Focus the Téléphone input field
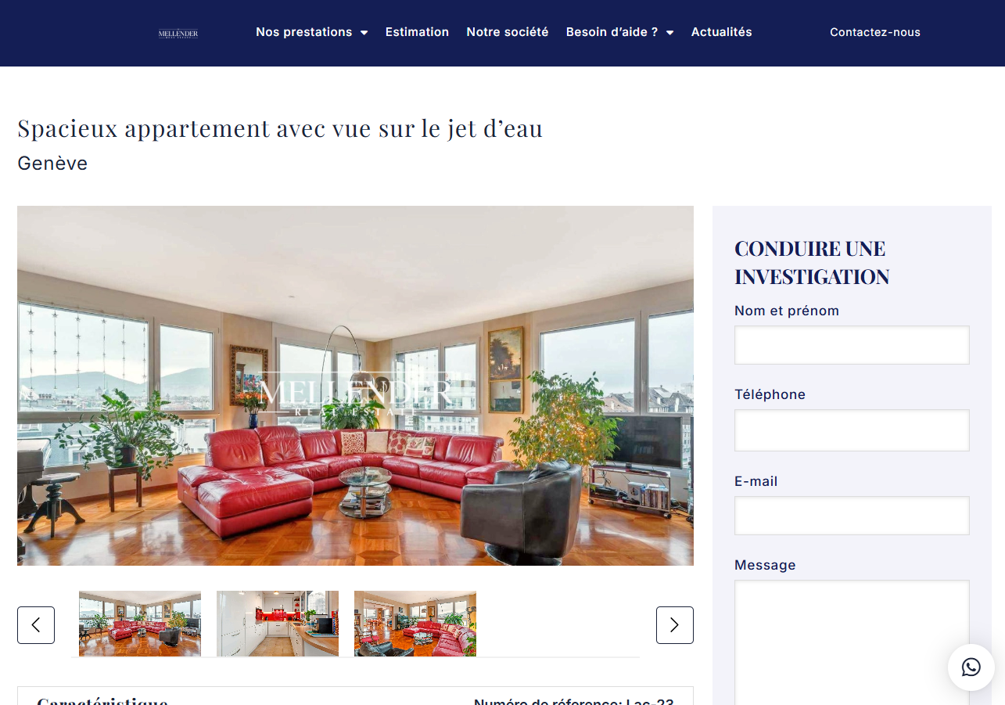 852,430
